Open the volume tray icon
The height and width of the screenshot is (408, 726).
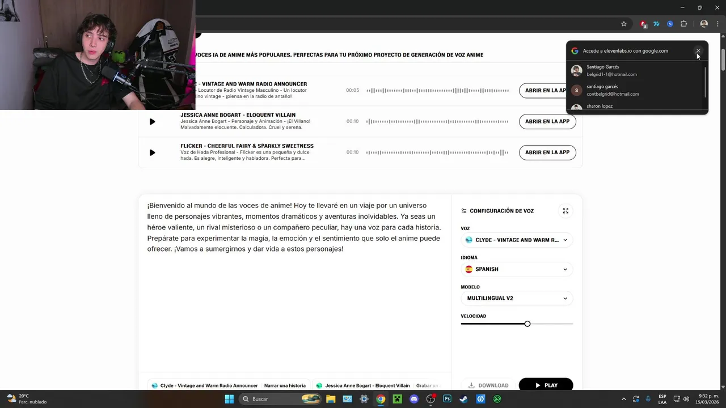pos(686,399)
